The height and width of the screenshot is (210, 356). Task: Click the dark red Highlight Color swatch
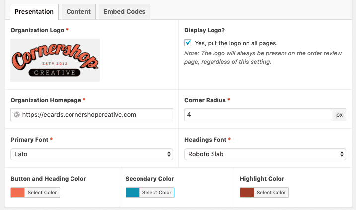pyautogui.click(x=247, y=193)
